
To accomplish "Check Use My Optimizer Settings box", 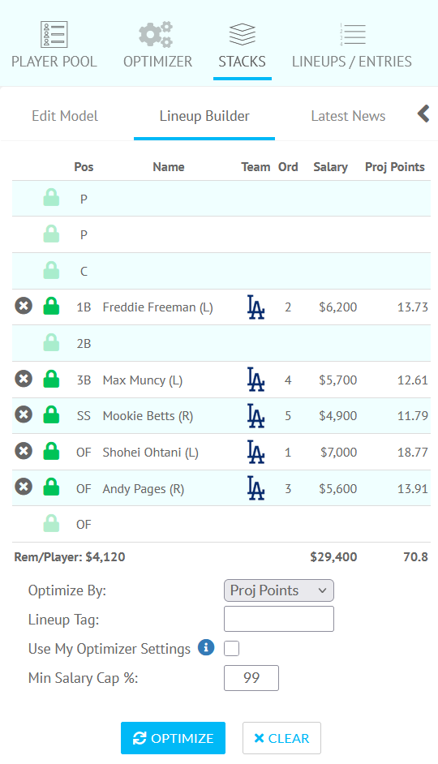I will pyautogui.click(x=231, y=649).
